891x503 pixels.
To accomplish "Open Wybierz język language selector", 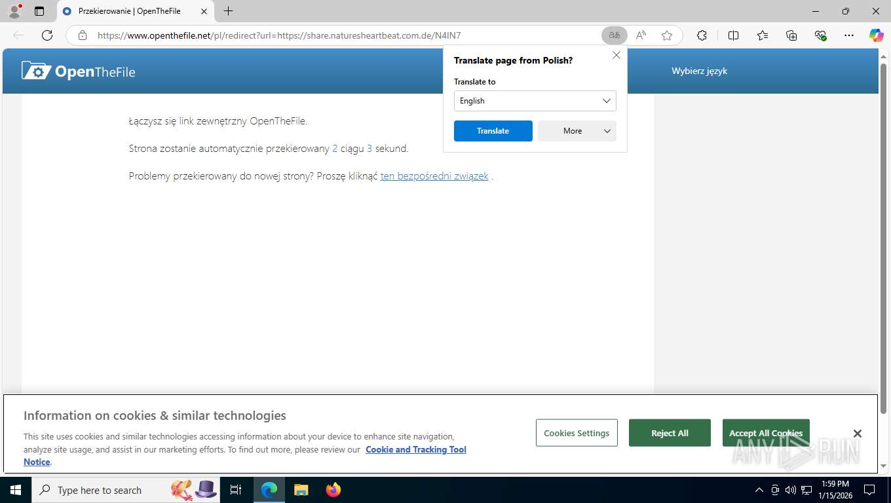I will pos(699,71).
